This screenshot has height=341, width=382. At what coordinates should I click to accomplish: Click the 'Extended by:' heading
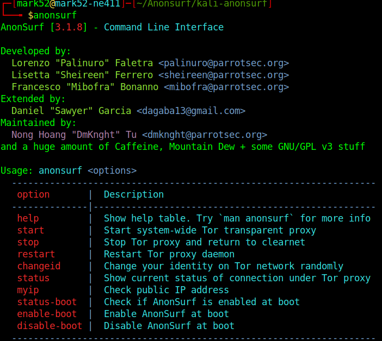point(33,99)
